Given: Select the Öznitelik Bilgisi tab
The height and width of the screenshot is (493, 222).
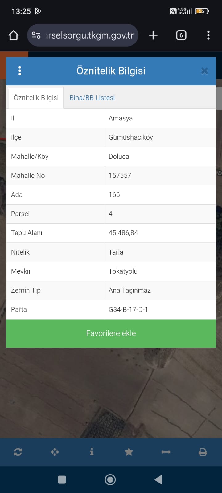Looking at the screenshot, I should [36, 98].
